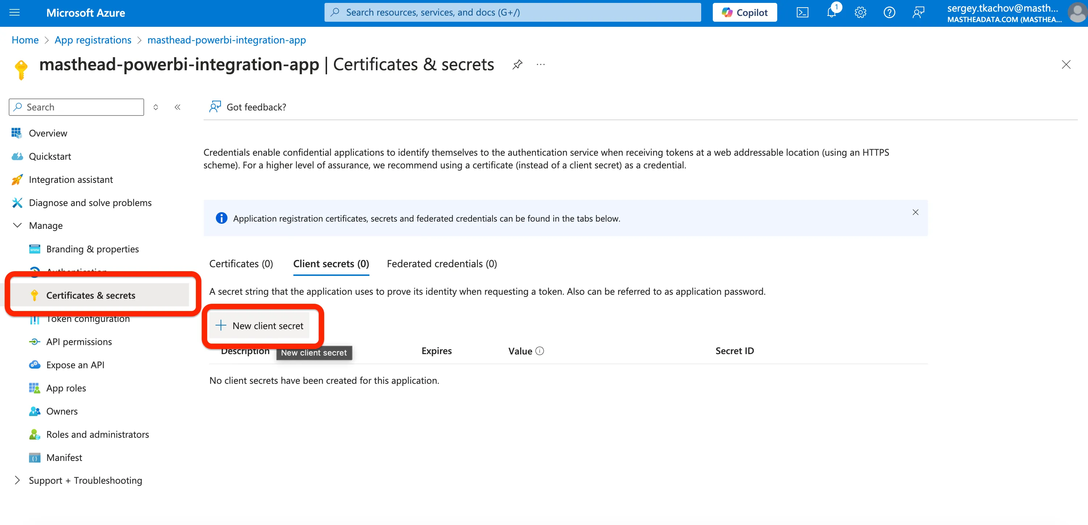Open API permissions in sidebar
The image size is (1088, 525).
[x=79, y=342]
